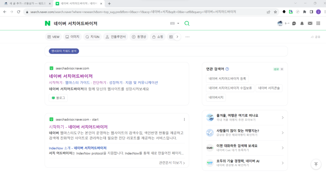Click the green search magnifier icon
326x174 pixels.
click(187, 23)
